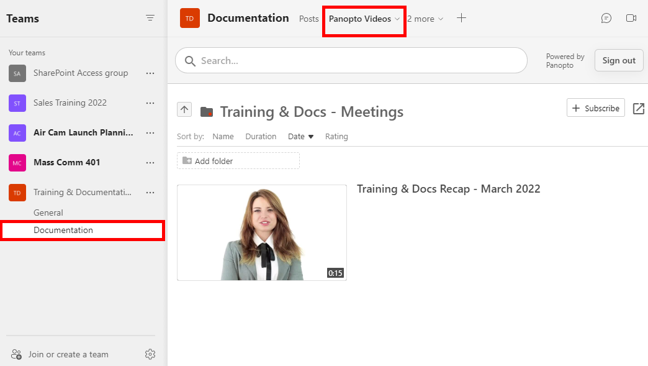Select the Mass Comm 401 team avatar
Image resolution: width=648 pixels, height=366 pixels.
[x=17, y=162]
